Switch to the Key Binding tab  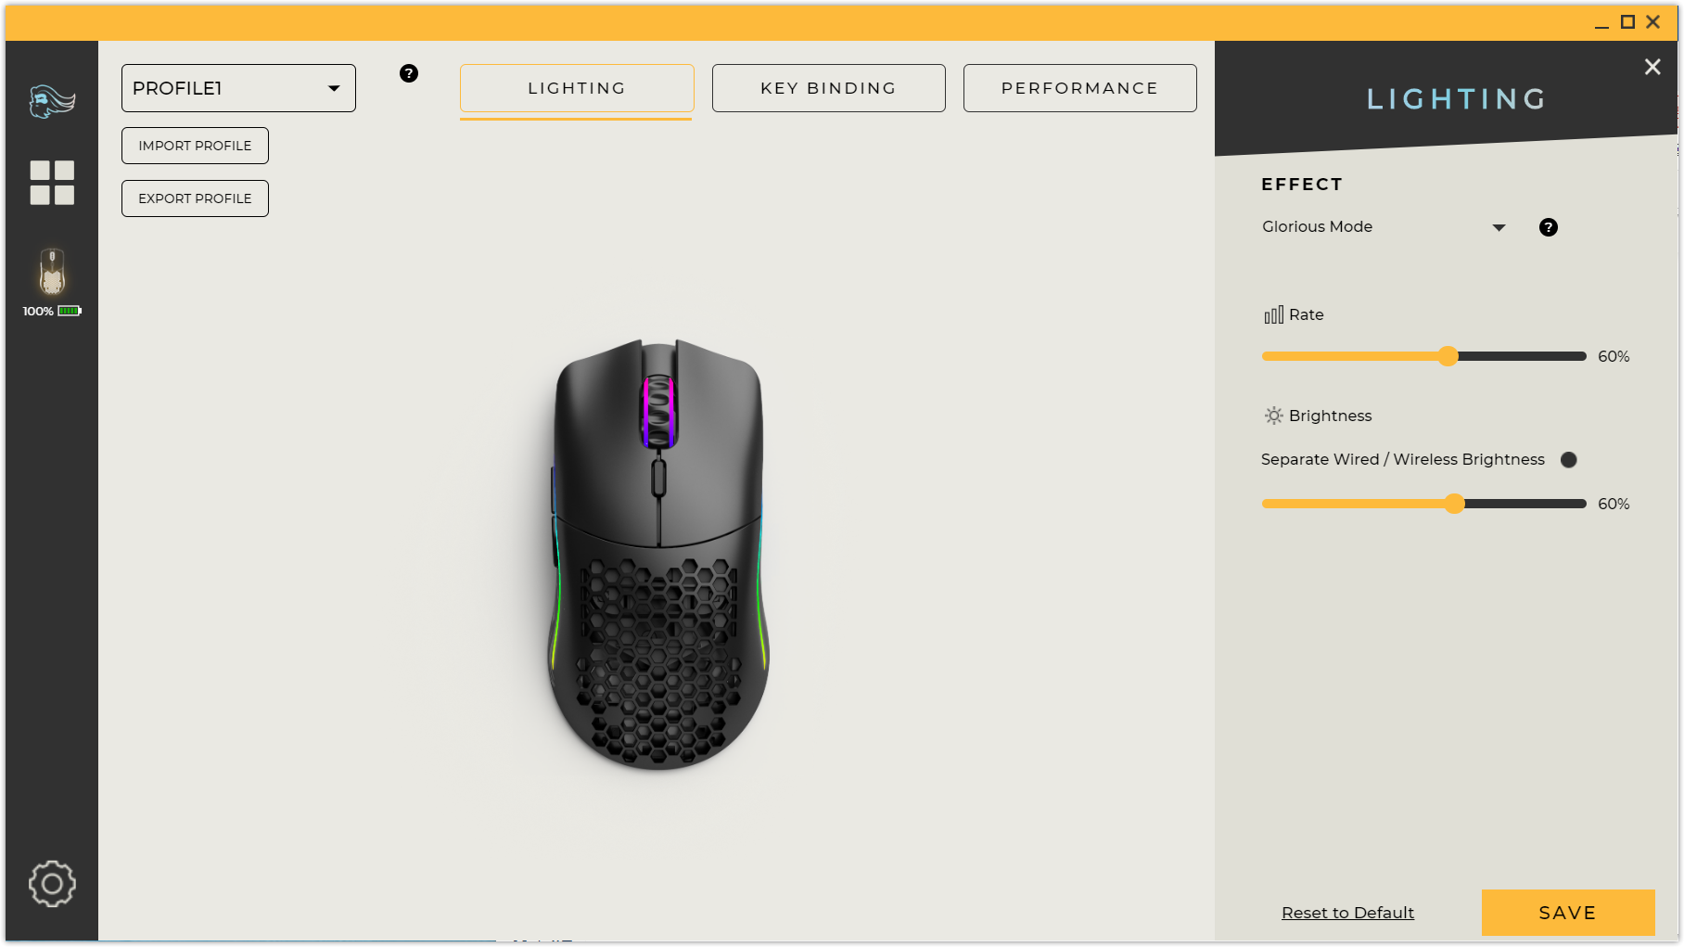(x=829, y=88)
